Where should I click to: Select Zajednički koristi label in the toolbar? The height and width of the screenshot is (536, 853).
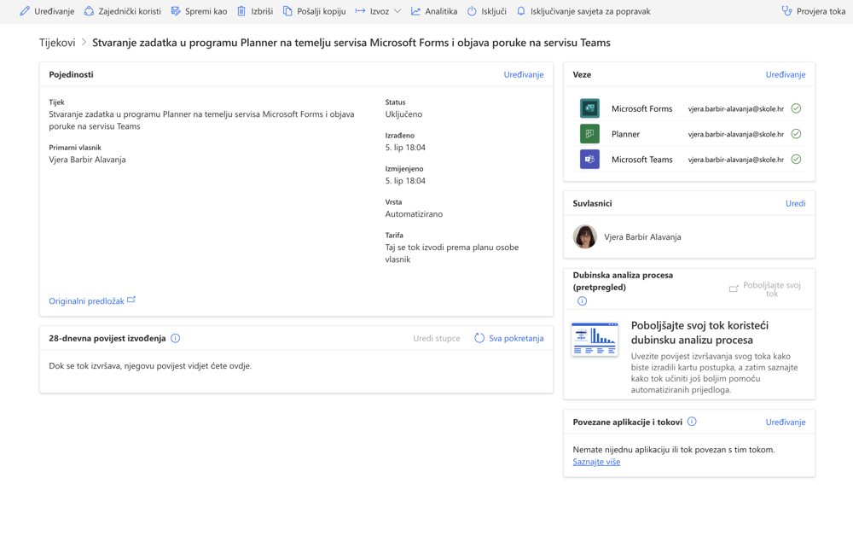click(x=130, y=11)
